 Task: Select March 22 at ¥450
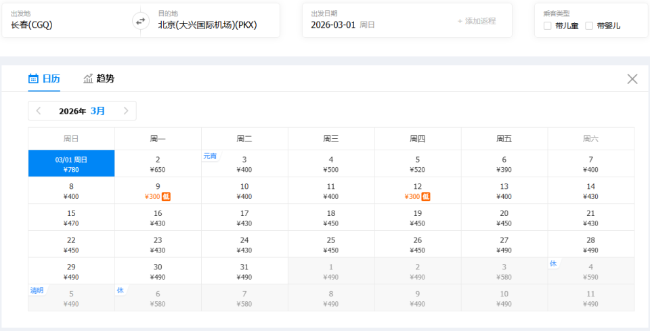[x=71, y=244]
